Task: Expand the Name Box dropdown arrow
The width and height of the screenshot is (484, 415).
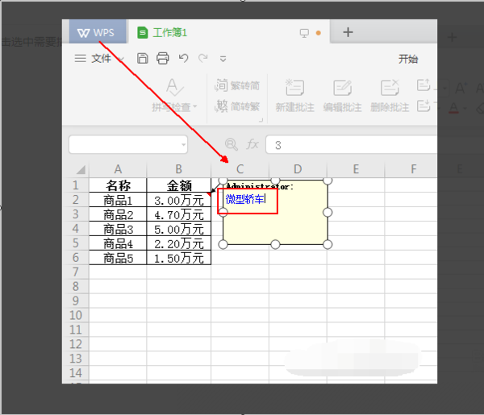Action: 184,144
